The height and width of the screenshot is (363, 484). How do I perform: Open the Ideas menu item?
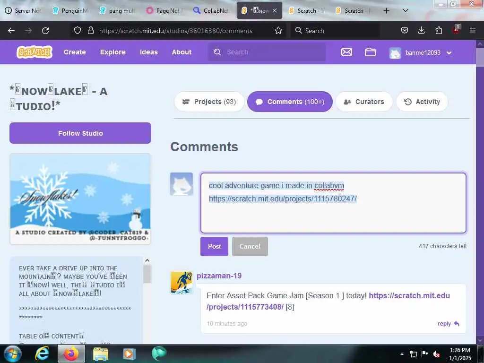[x=149, y=52]
